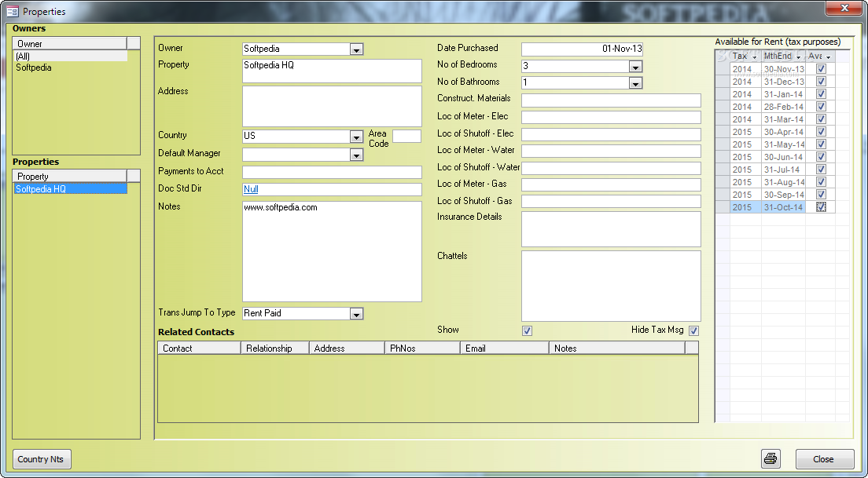The width and height of the screenshot is (868, 478).
Task: Open the No of Bedrooms dropdown
Action: (635, 67)
